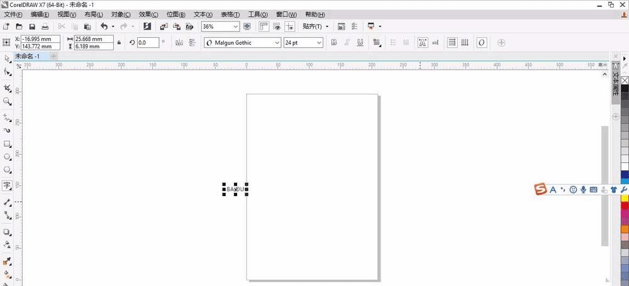Open the 对象(C) menu
The height and width of the screenshot is (286, 629).
click(x=121, y=14)
